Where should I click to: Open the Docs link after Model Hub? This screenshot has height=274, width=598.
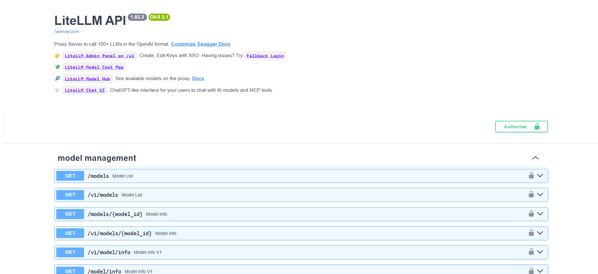198,79
